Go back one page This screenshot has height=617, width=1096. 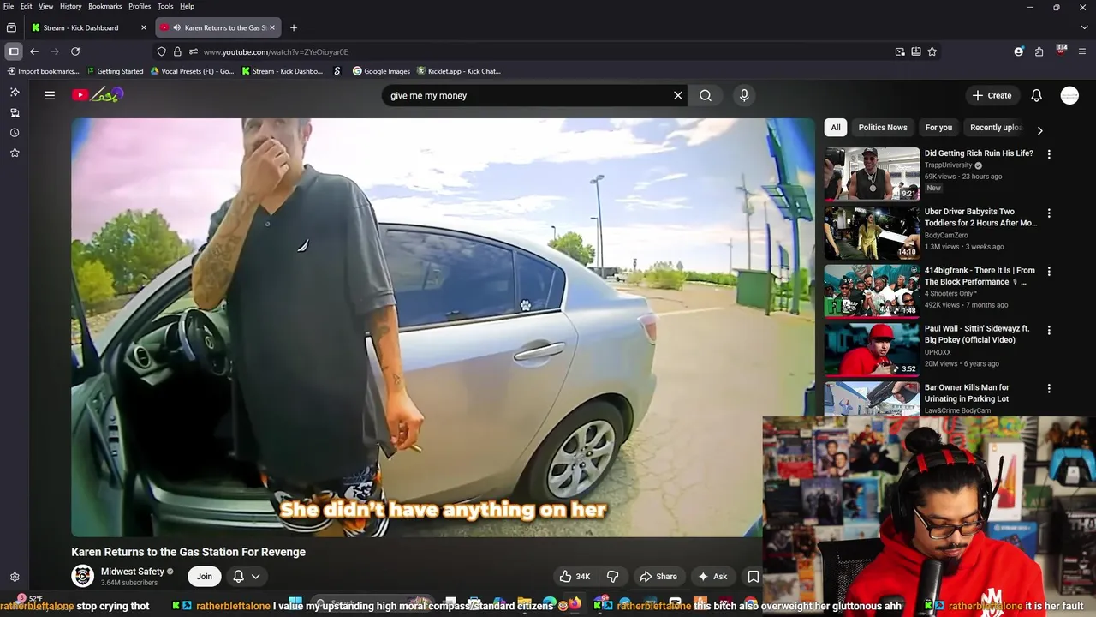coord(34,51)
